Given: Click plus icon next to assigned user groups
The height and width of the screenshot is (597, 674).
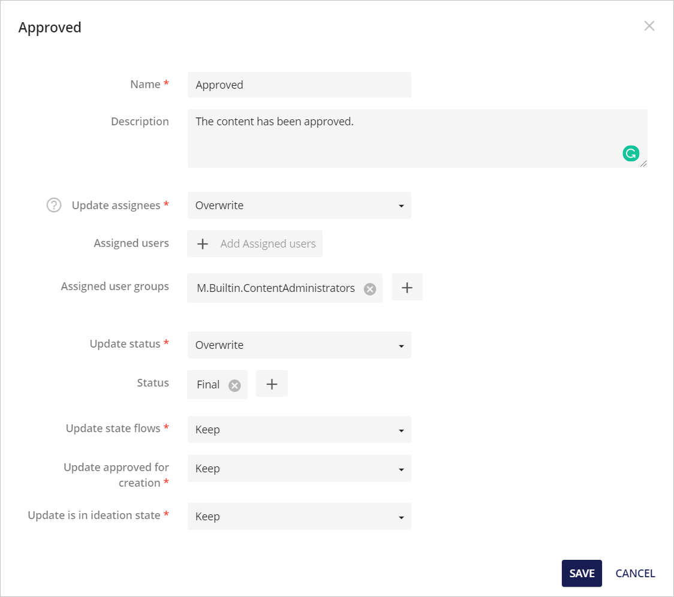Looking at the screenshot, I should pyautogui.click(x=407, y=287).
